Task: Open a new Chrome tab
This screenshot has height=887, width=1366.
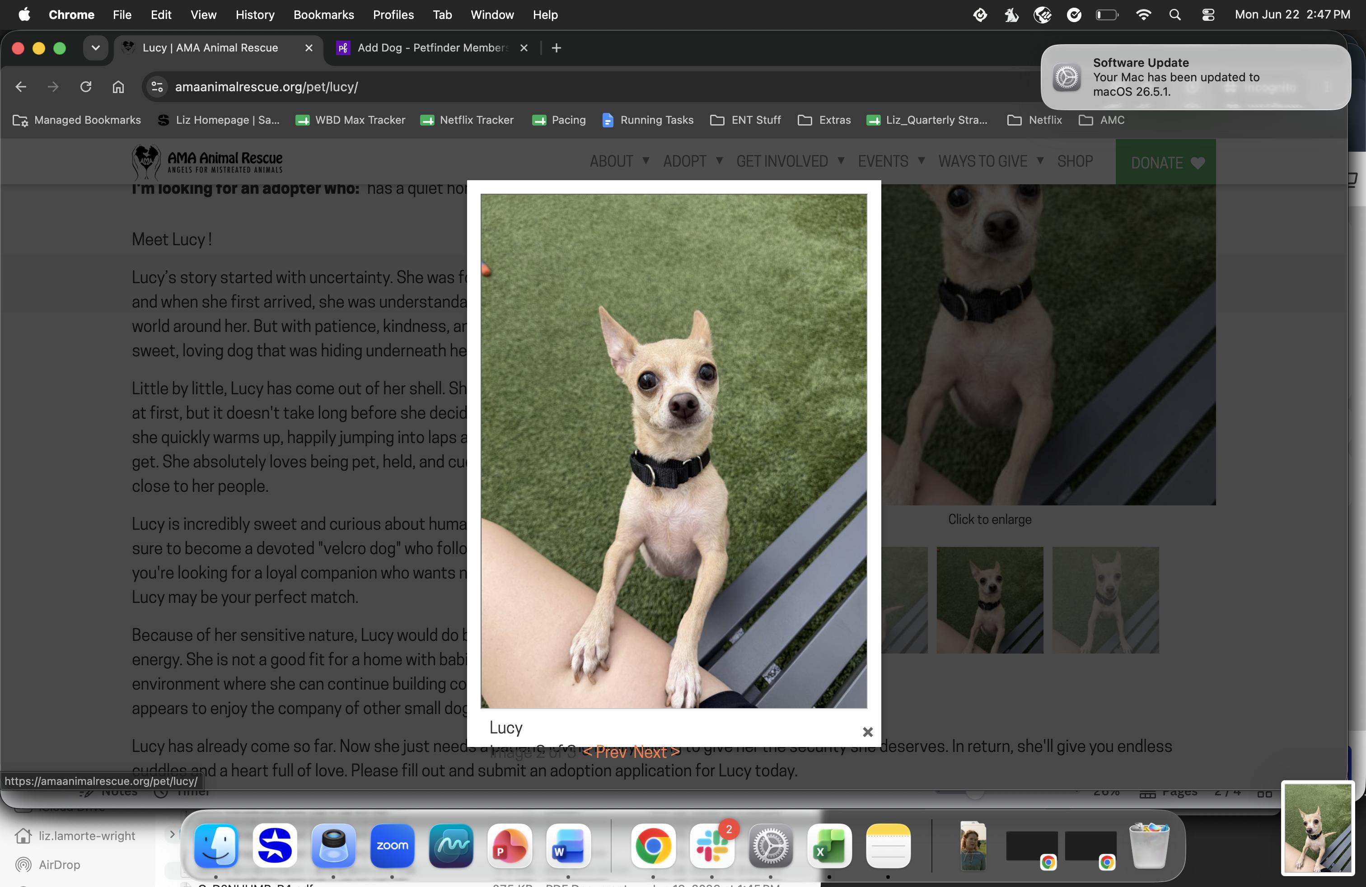Action: 556,47
